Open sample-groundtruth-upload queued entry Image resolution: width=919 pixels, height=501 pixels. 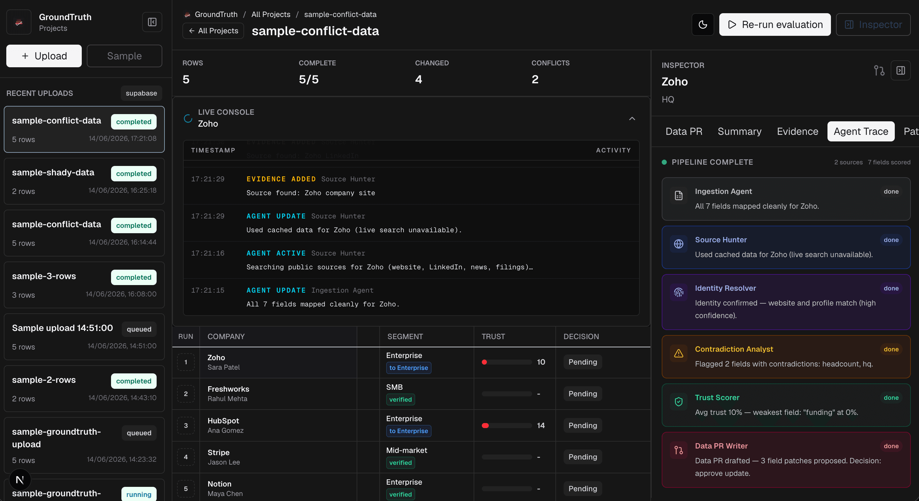pyautogui.click(x=84, y=446)
